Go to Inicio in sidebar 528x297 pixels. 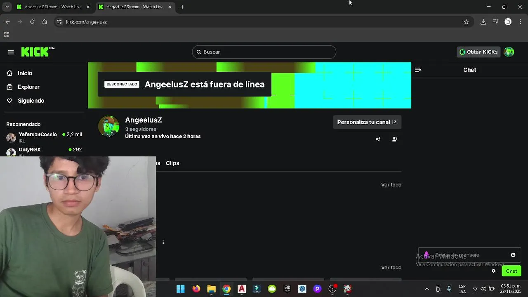pyautogui.click(x=25, y=73)
